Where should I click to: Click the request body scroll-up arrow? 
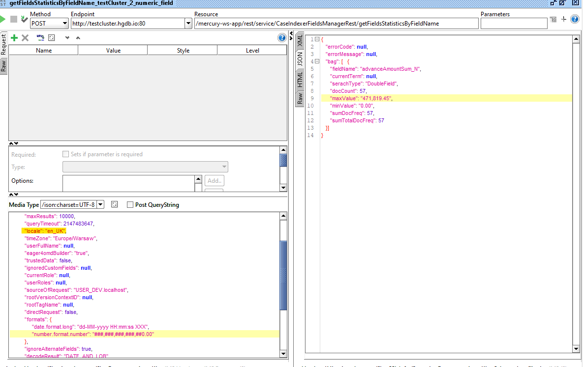(283, 216)
